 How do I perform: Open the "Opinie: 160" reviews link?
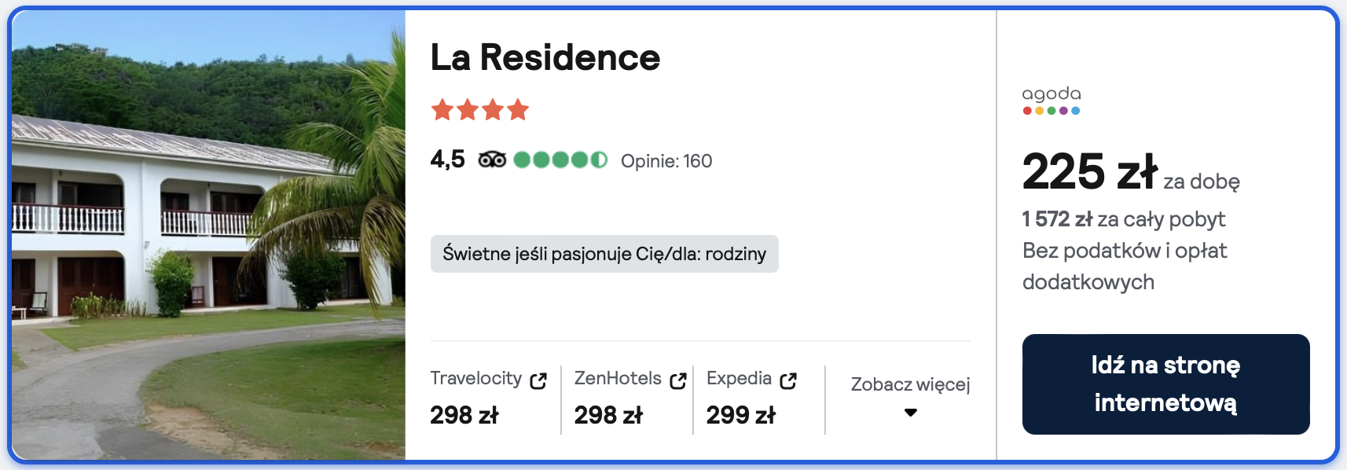click(x=666, y=161)
